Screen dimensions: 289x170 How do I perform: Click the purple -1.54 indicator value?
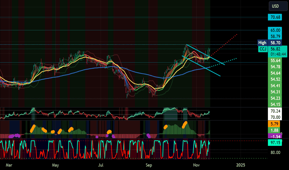click(x=275, y=137)
